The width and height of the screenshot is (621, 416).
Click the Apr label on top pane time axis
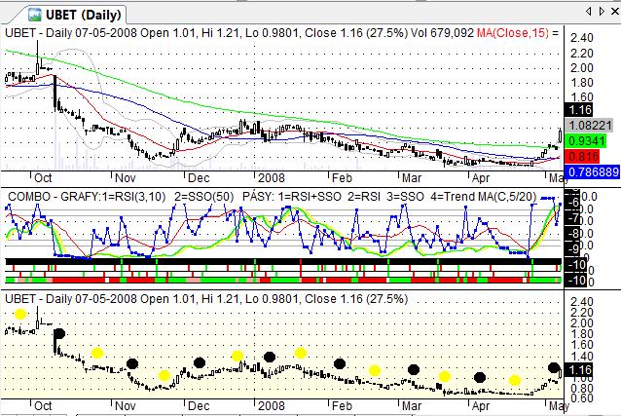481,178
